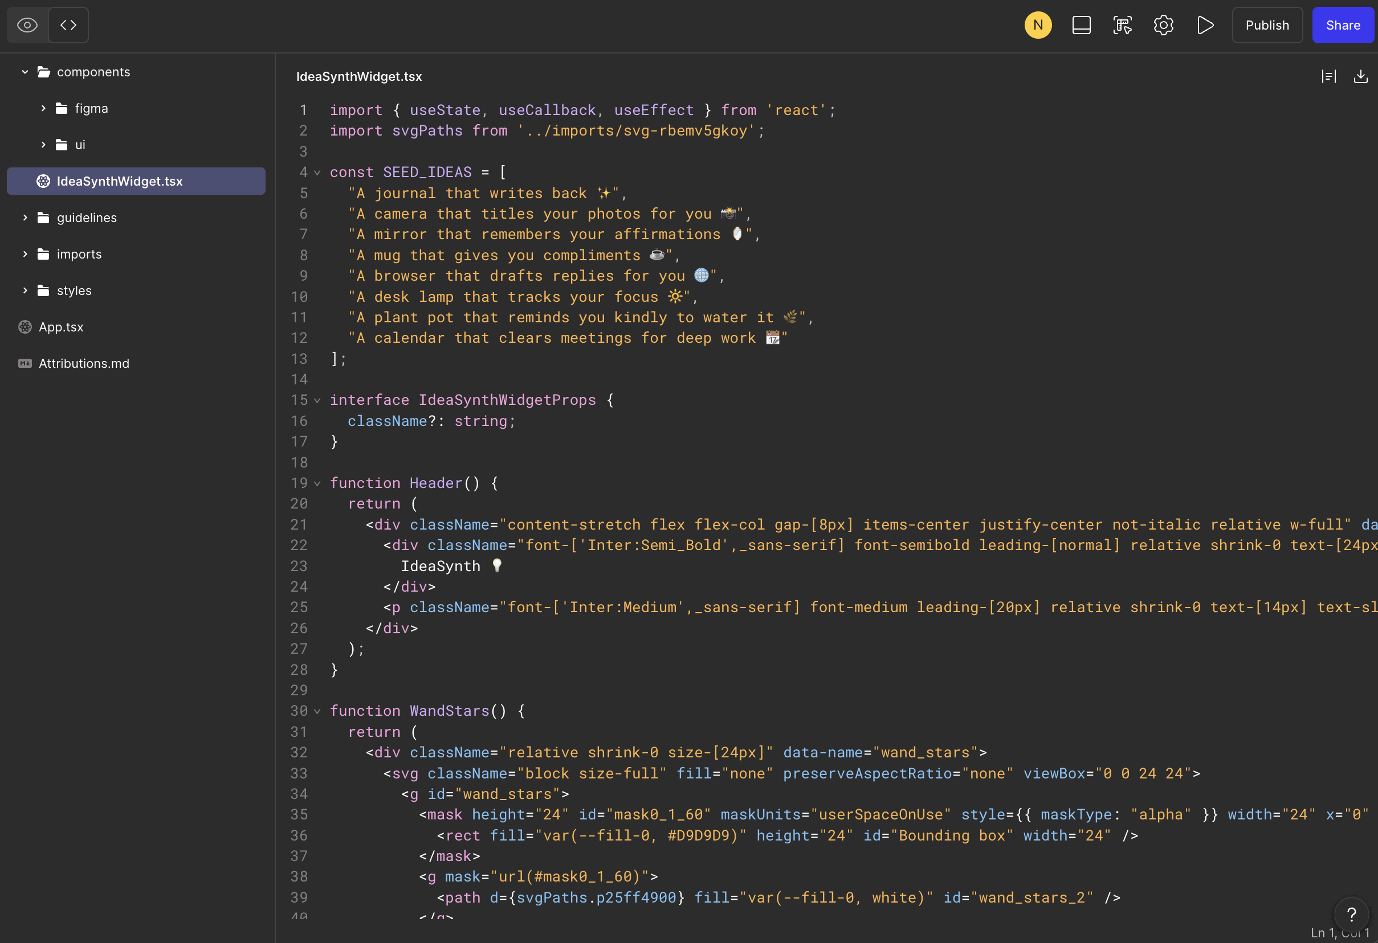Image resolution: width=1378 pixels, height=943 pixels.
Task: Switch to the code view toggle
Action: pyautogui.click(x=68, y=25)
